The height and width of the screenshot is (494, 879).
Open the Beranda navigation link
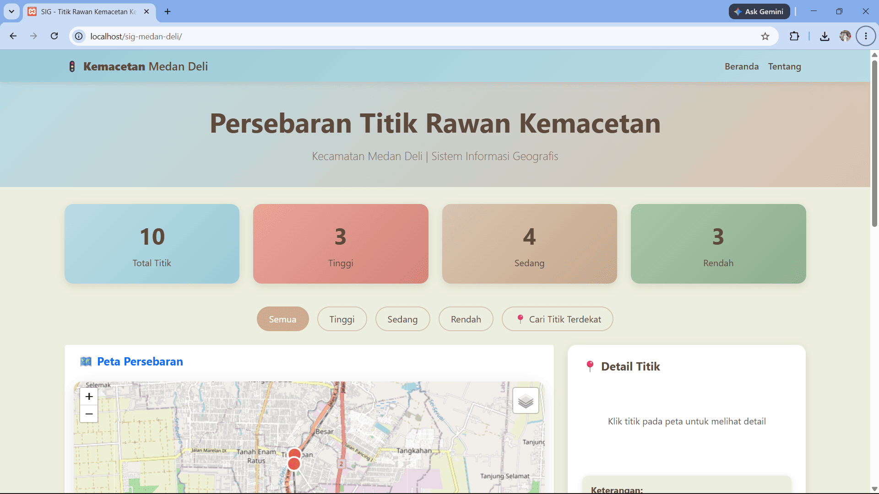pyautogui.click(x=741, y=66)
